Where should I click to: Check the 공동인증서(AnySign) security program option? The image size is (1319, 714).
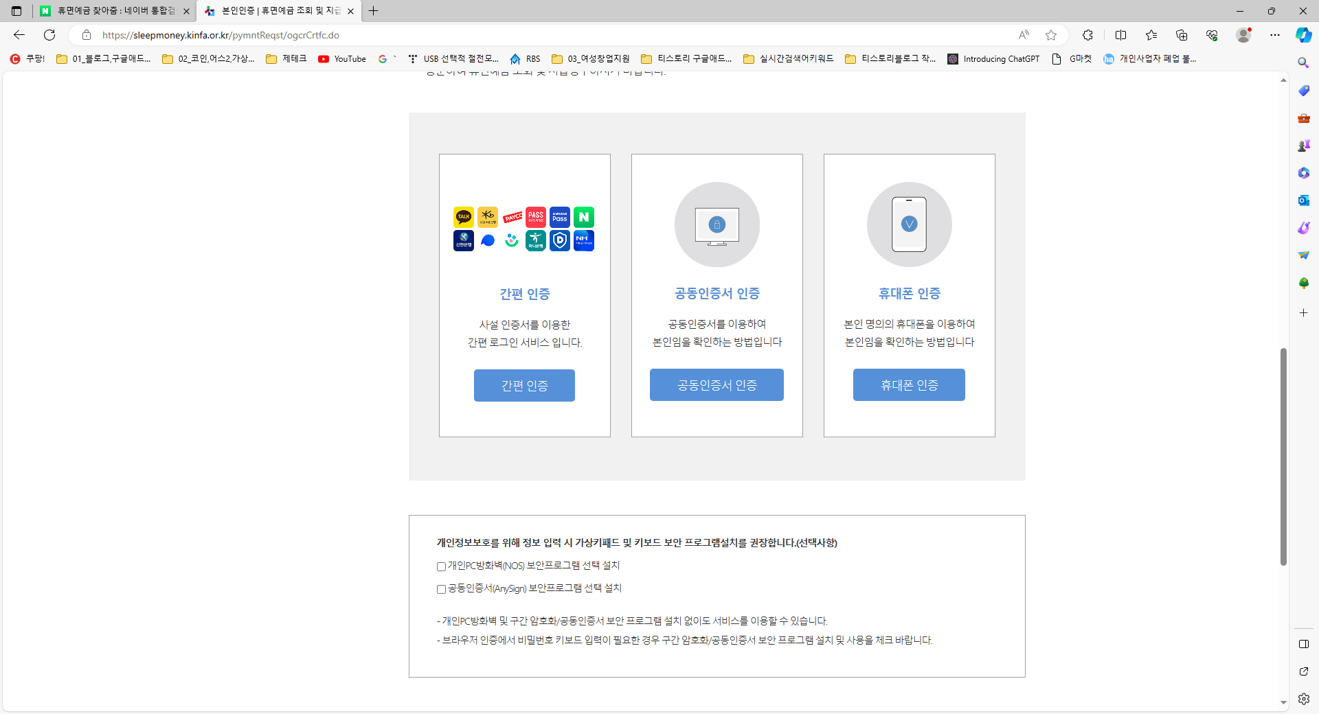440,589
